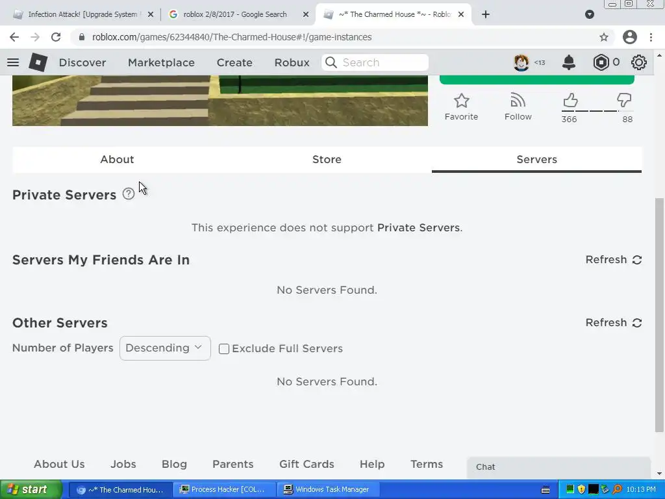665x499 pixels.
Task: Click The Charmed House taskbar button
Action: [x=120, y=490]
